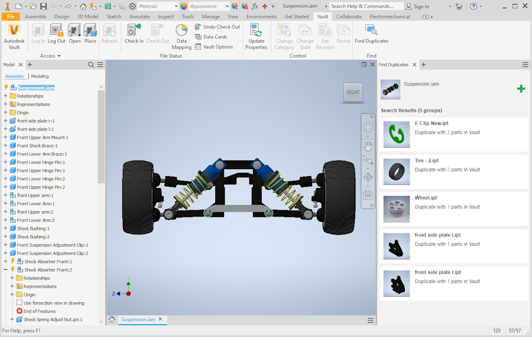
Task: Expand Front Shock Brace:1 node
Action: click(x=5, y=145)
